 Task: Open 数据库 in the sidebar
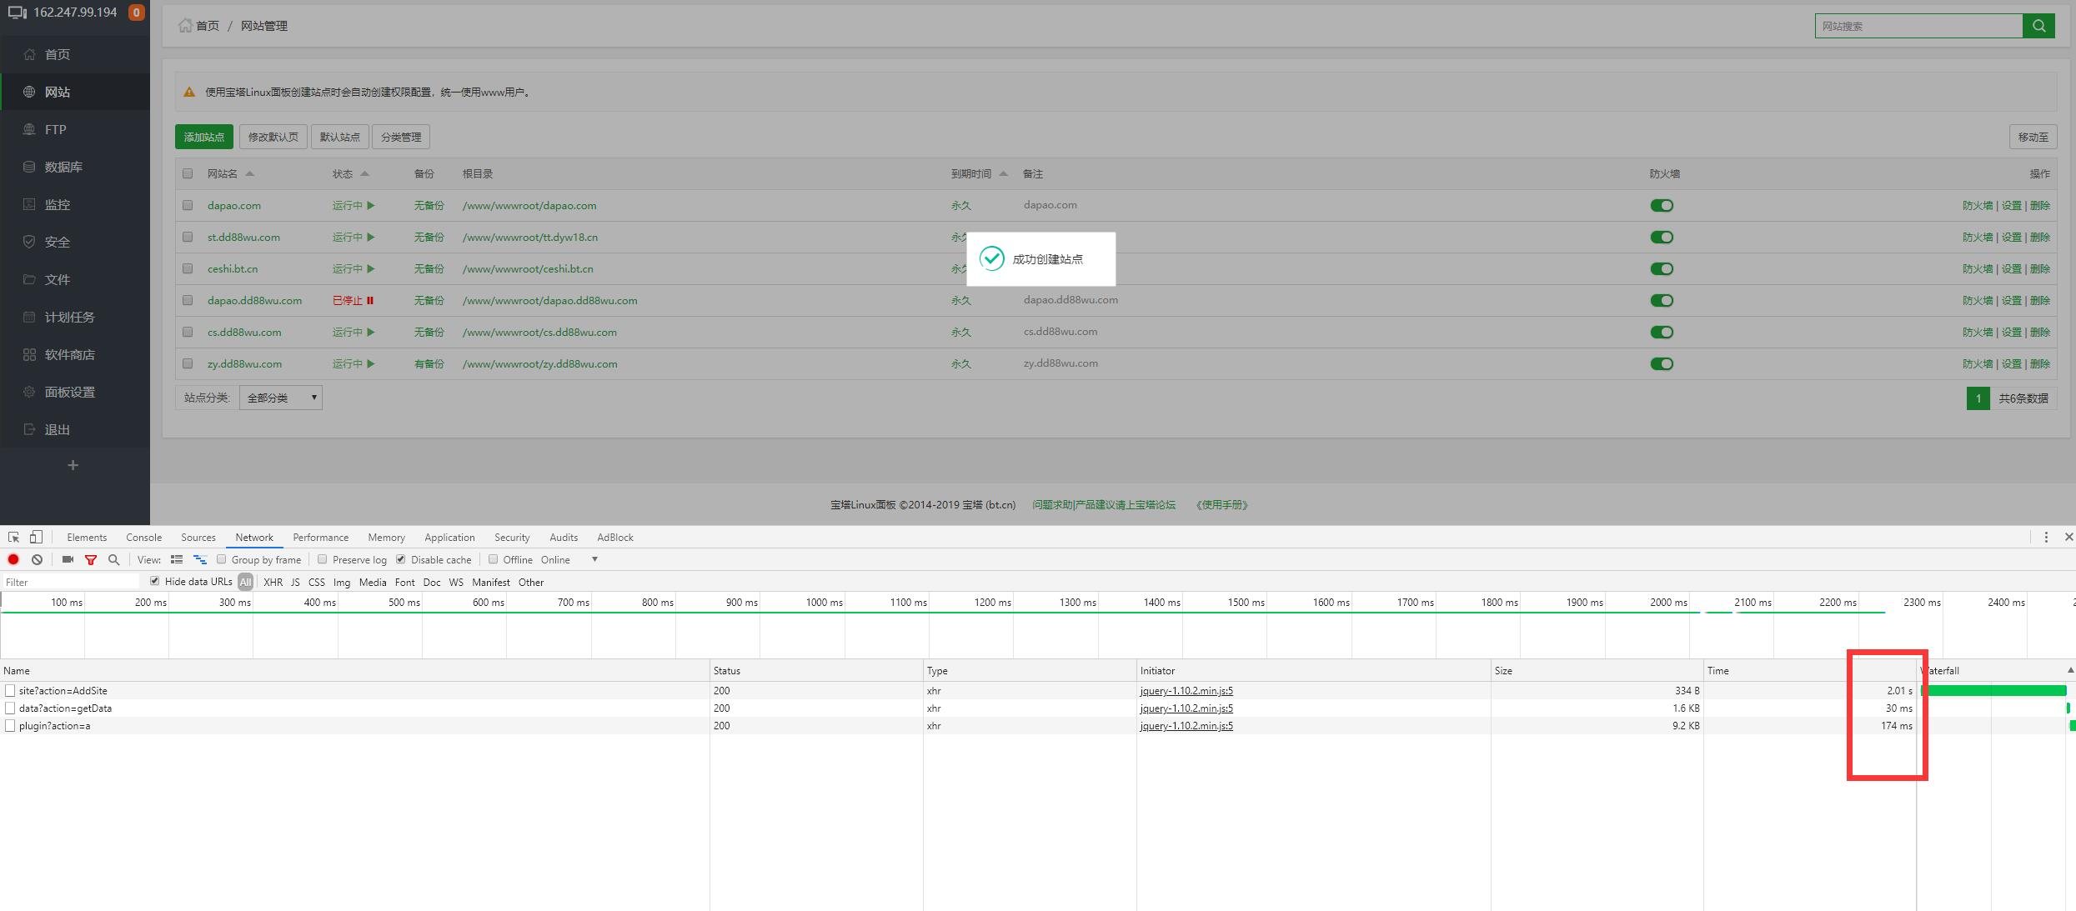coord(63,167)
